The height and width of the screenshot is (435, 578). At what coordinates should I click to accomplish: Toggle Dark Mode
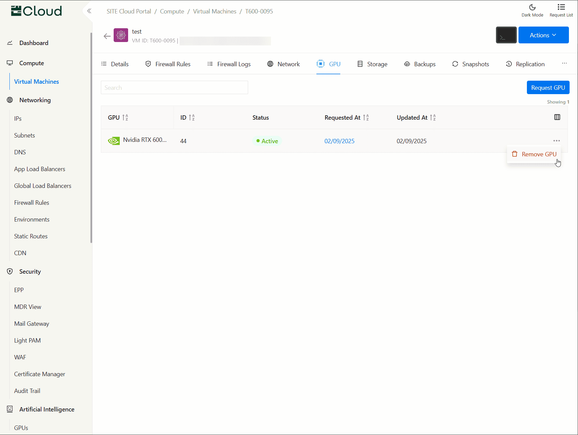[532, 10]
